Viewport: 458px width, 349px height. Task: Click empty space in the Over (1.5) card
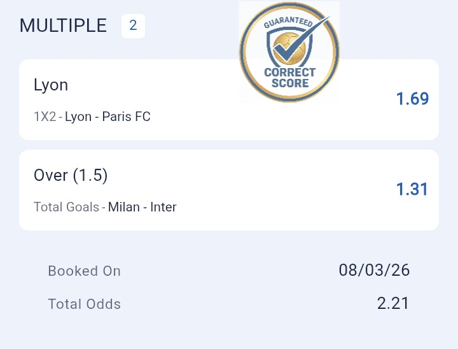pyautogui.click(x=267, y=190)
